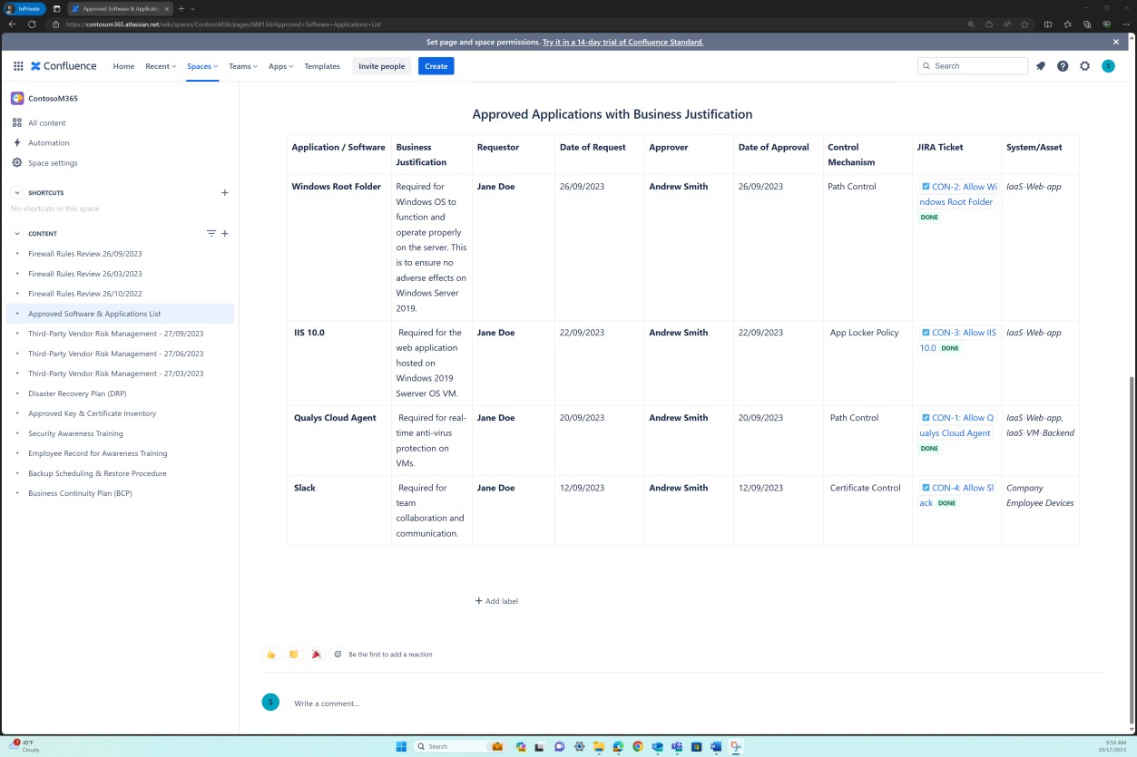Open Confluence notifications bell
The image size is (1137, 757).
click(1040, 65)
